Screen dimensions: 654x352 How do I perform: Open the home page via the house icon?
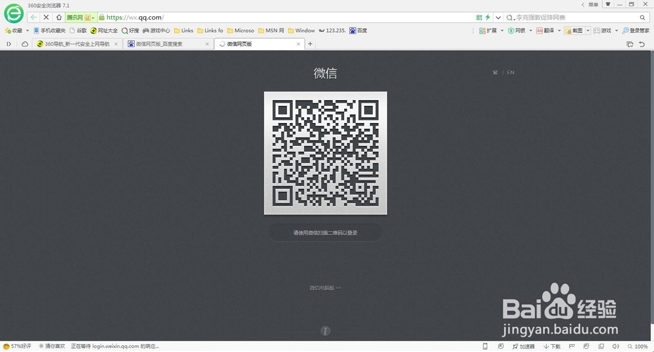(59, 18)
